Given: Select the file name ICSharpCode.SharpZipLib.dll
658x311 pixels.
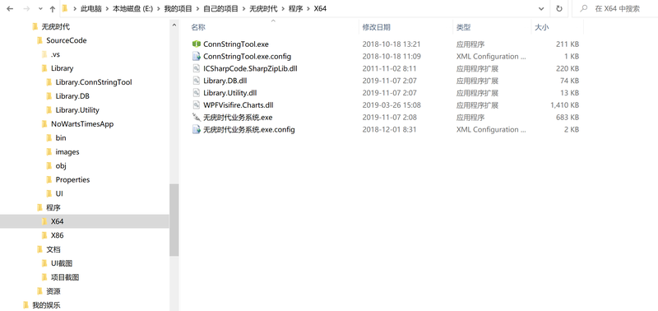Looking at the screenshot, I should [x=250, y=68].
